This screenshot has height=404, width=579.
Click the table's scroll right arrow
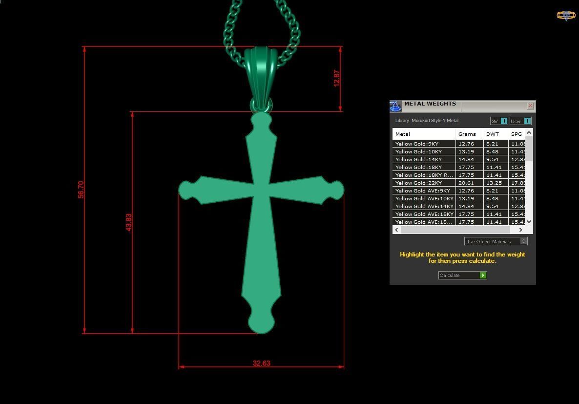click(x=520, y=230)
